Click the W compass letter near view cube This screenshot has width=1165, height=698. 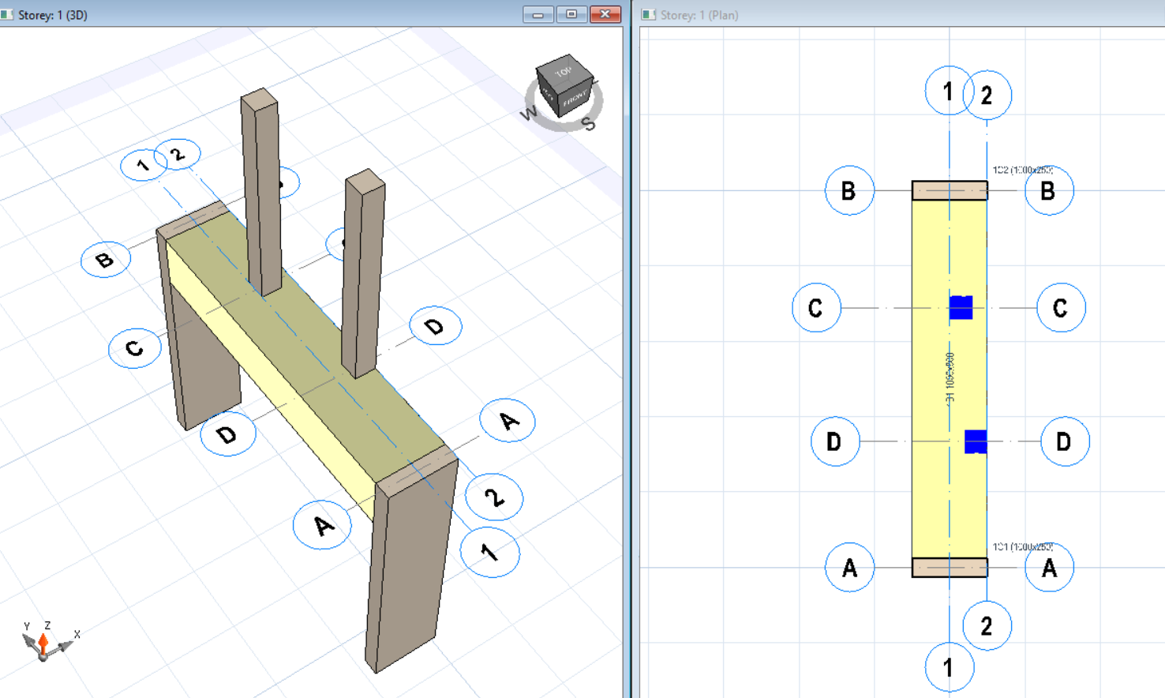pos(528,114)
